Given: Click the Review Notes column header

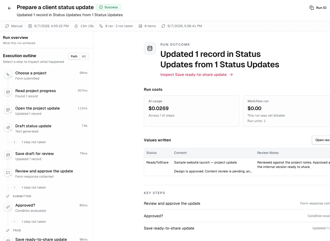Looking at the screenshot, I should [268, 153].
